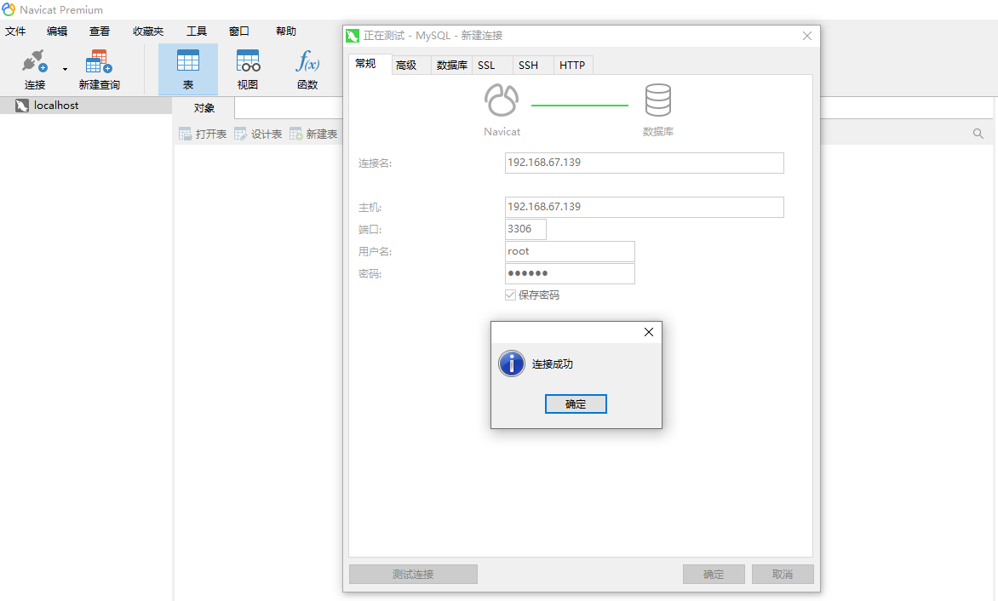998x601 pixels.
Task: Click the search magnifier icon
Action: [x=978, y=134]
